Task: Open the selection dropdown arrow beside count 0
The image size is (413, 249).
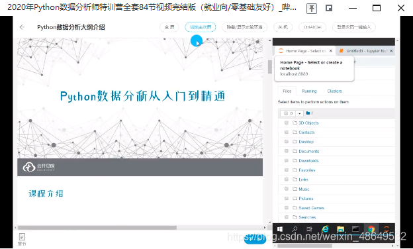Action: [299, 113]
